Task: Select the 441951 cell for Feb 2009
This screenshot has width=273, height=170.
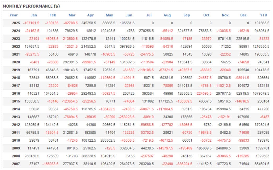Action: (52, 148)
